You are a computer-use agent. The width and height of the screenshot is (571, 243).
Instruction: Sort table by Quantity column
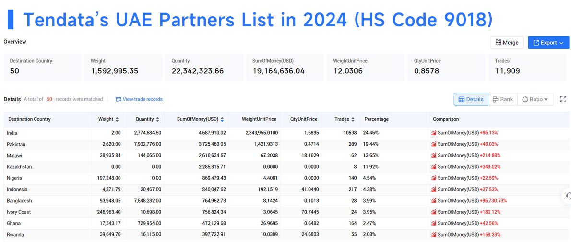click(157, 119)
